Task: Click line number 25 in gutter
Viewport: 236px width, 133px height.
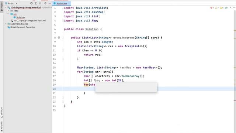Action: pos(54,110)
